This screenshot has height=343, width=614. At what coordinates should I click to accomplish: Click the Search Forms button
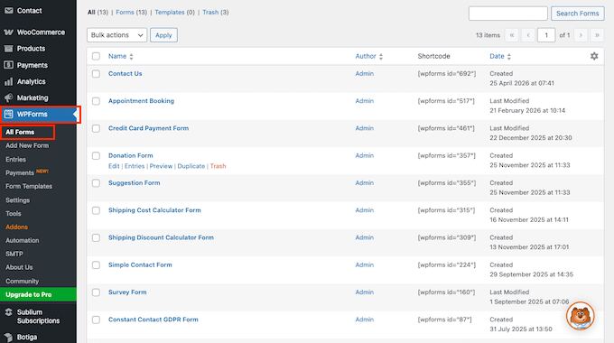578,14
